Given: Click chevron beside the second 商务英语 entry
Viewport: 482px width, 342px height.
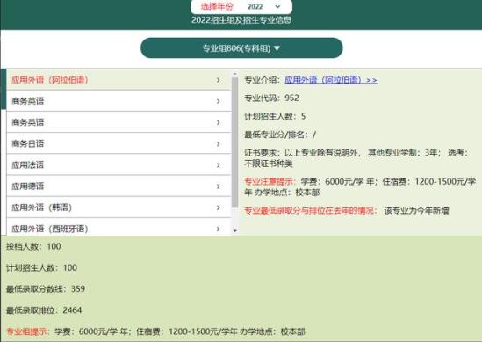Looking at the screenshot, I should pyautogui.click(x=219, y=122).
